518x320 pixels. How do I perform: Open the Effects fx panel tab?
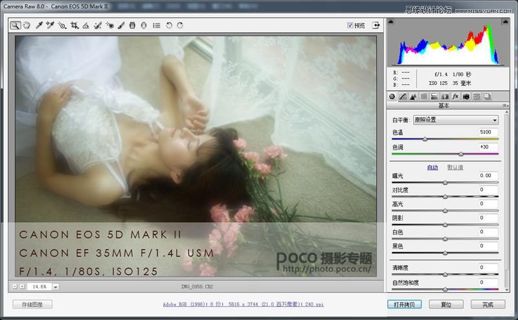[456, 97]
